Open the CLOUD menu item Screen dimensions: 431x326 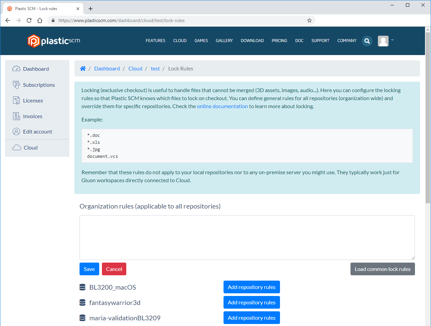click(x=180, y=41)
